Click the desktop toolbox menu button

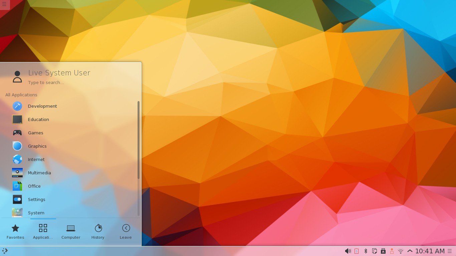(4, 4)
